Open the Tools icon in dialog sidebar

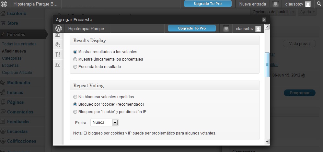click(58, 54)
